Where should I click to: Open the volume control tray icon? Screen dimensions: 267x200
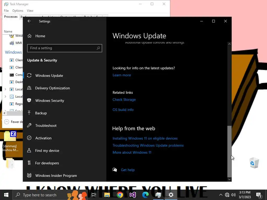[x=233, y=195]
